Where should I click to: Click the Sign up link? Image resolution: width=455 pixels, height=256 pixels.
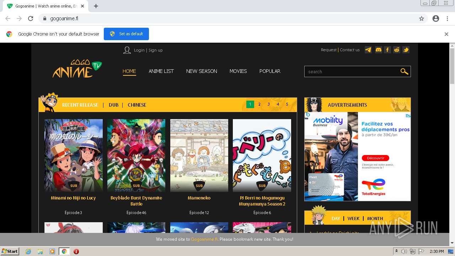pos(156,50)
